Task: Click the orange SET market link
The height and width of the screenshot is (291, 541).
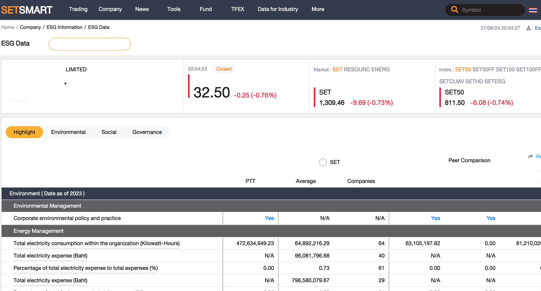Action: (337, 70)
